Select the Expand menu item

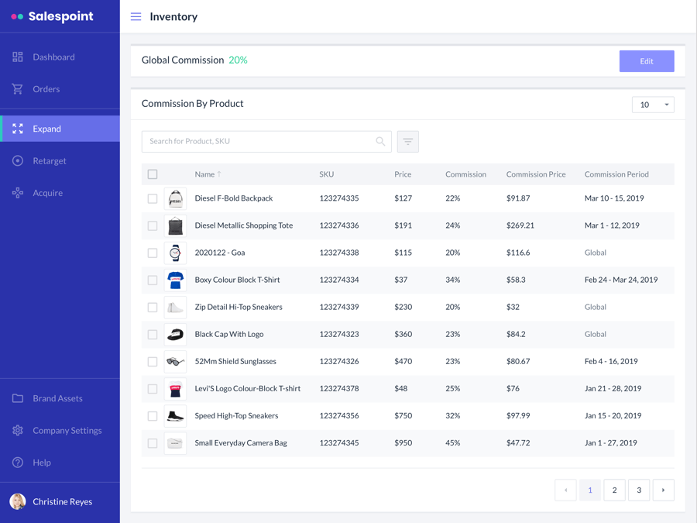click(60, 129)
